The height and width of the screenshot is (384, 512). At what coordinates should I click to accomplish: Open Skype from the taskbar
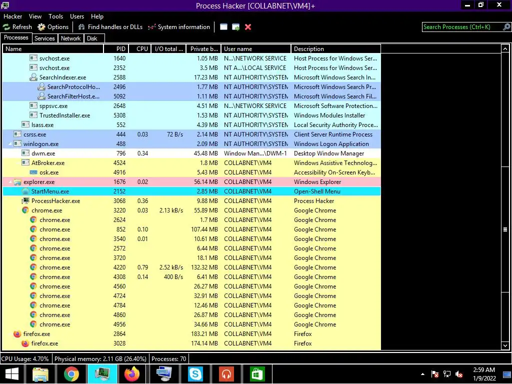[x=195, y=374]
